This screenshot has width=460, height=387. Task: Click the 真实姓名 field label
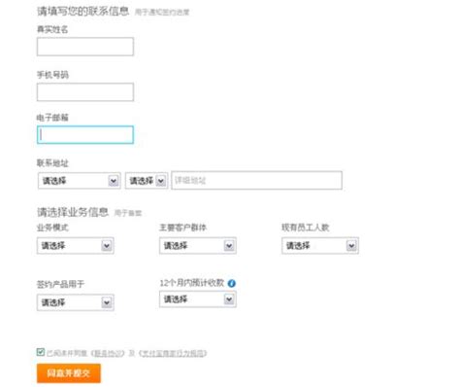[52, 29]
